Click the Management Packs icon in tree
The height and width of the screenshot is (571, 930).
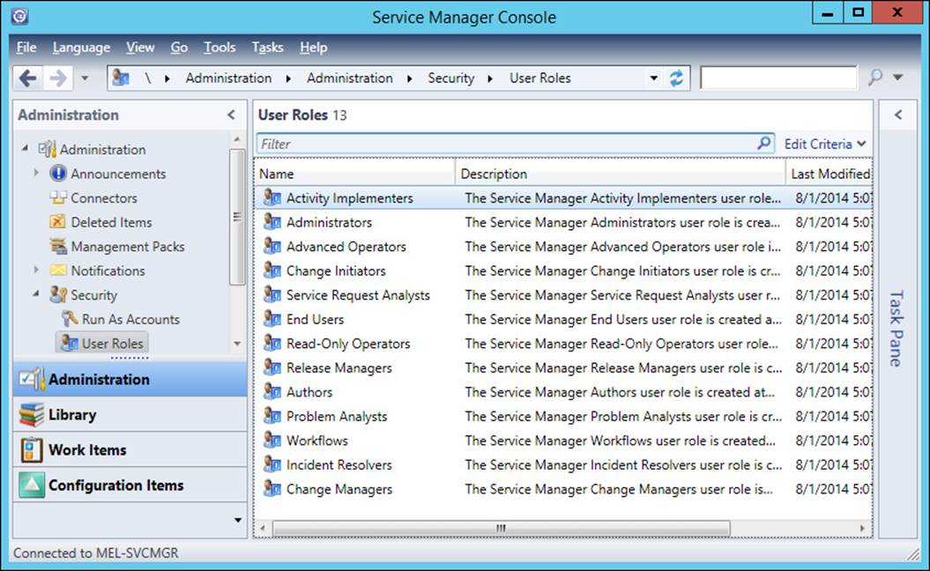tap(57, 246)
